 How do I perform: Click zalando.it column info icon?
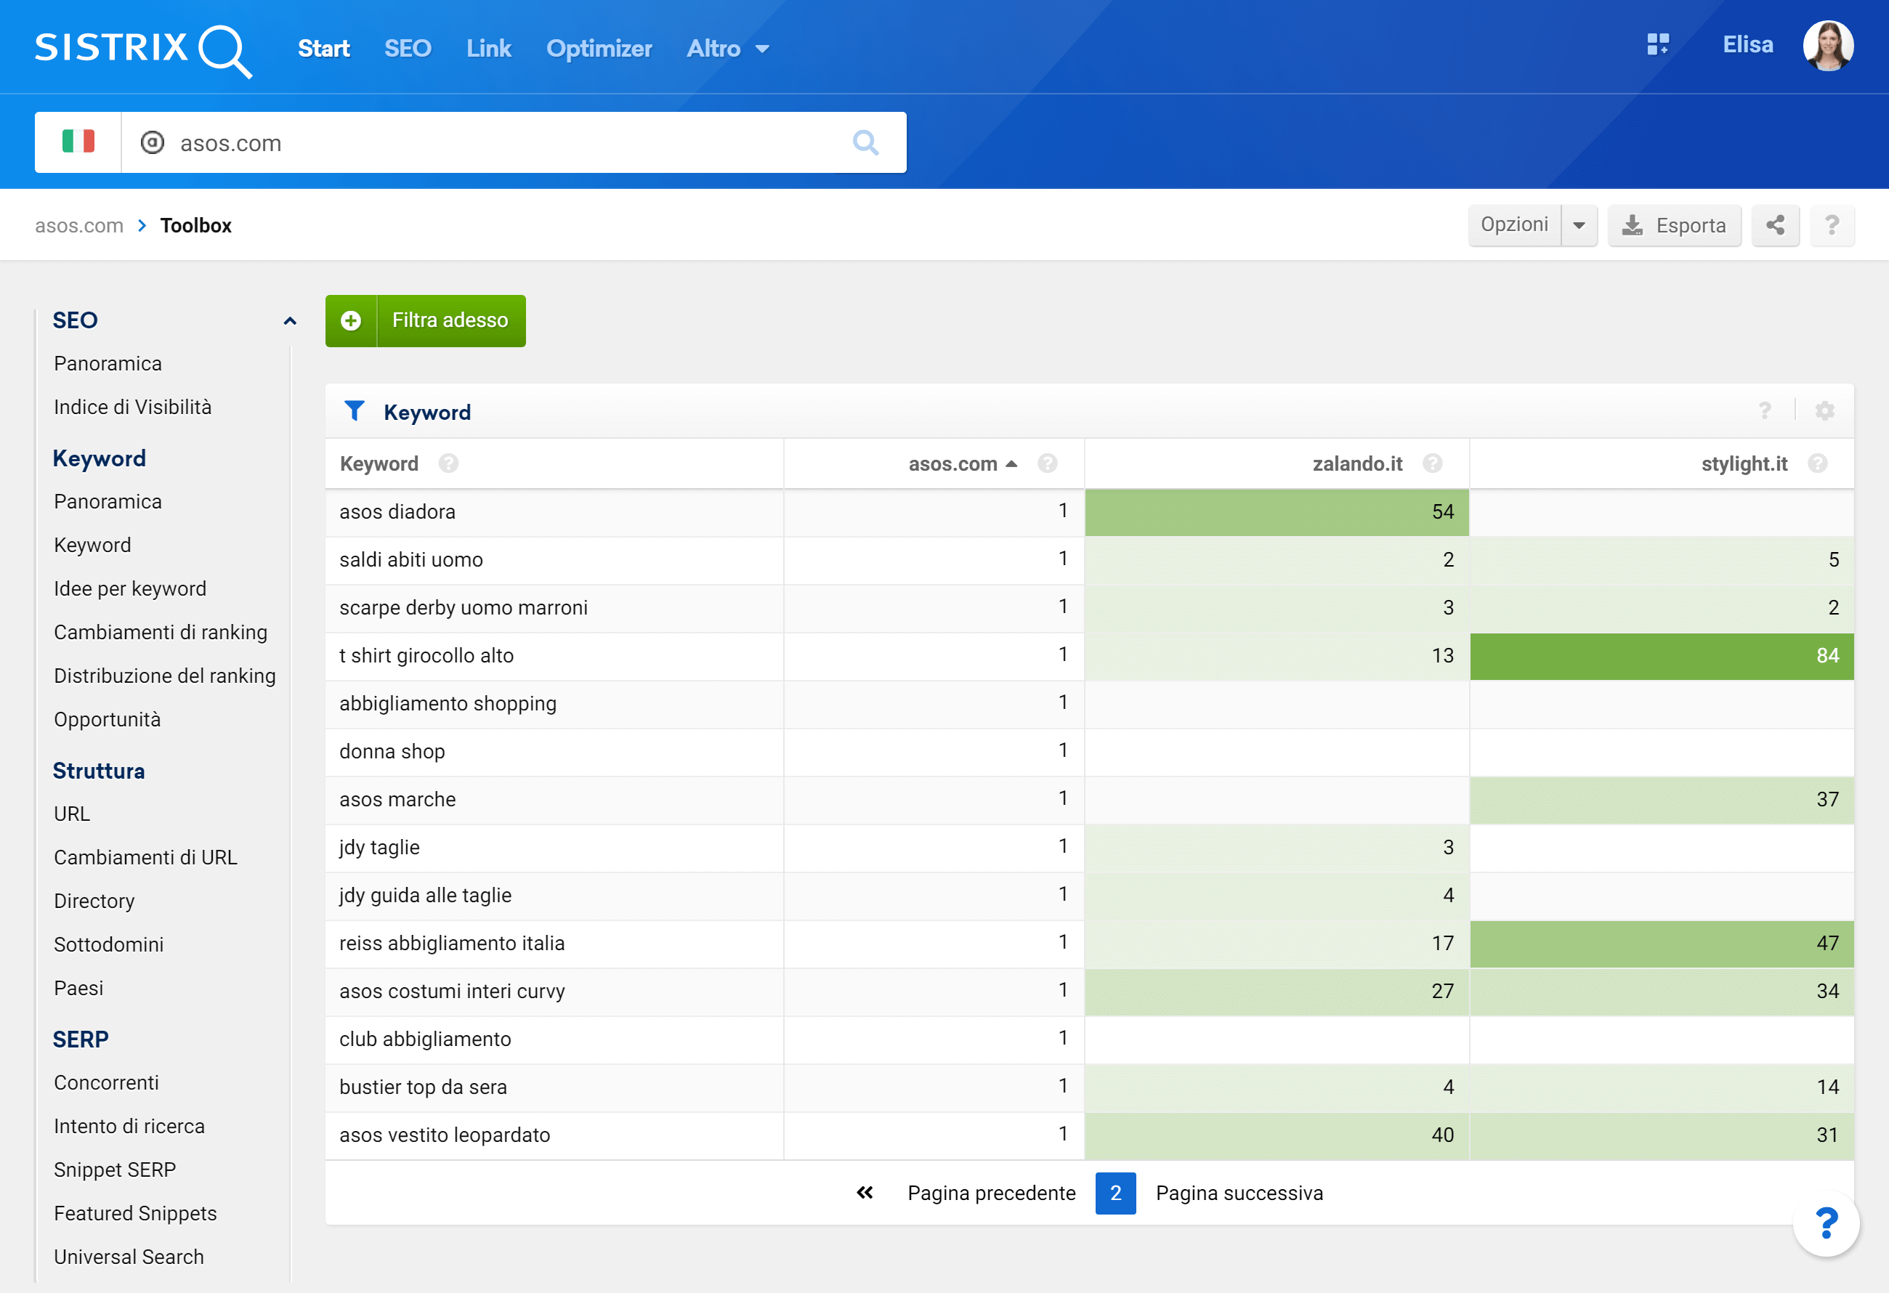[1433, 463]
